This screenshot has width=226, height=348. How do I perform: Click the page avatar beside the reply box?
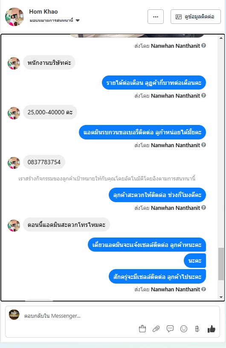14,314
